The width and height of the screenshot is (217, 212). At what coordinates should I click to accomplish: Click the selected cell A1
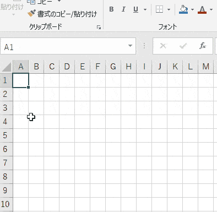(x=20, y=80)
